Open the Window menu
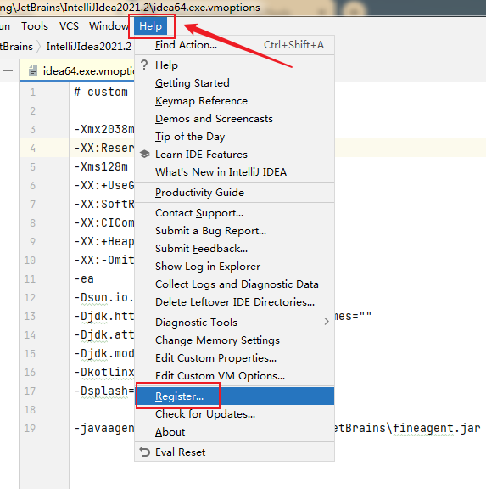Viewport: 486px width, 489px height. 109,26
